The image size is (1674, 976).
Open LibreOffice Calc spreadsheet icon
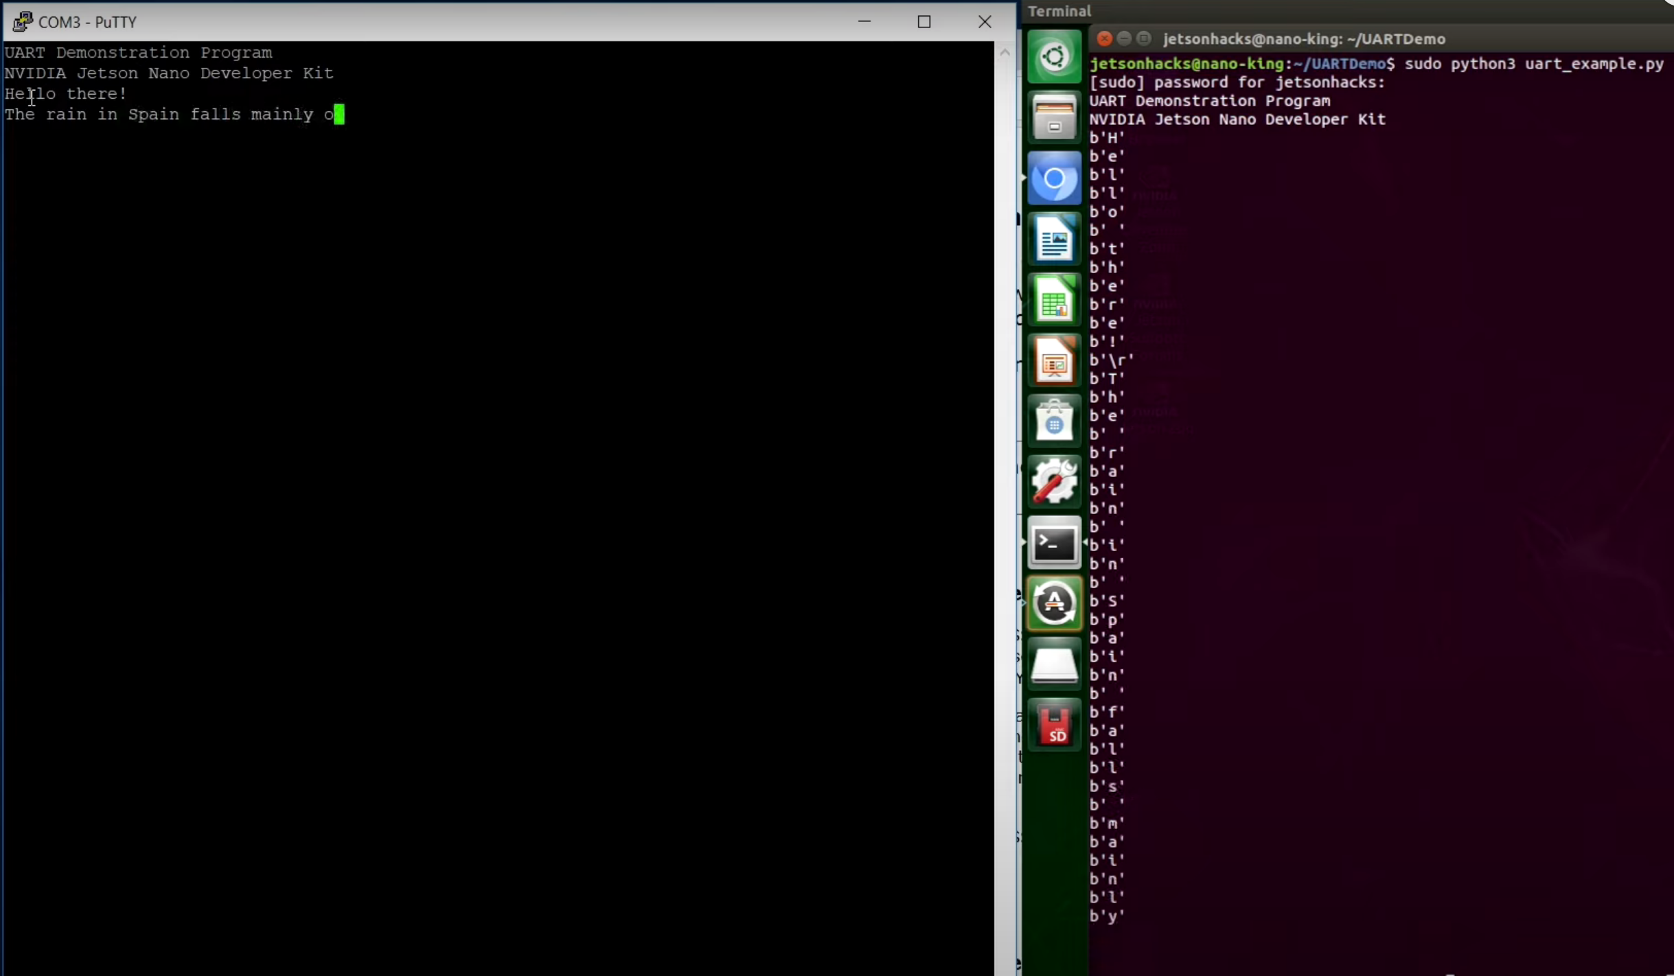pos(1054,300)
